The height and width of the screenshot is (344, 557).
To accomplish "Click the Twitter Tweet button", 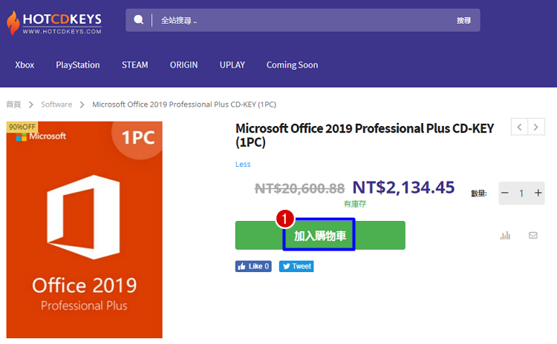I will click(296, 266).
